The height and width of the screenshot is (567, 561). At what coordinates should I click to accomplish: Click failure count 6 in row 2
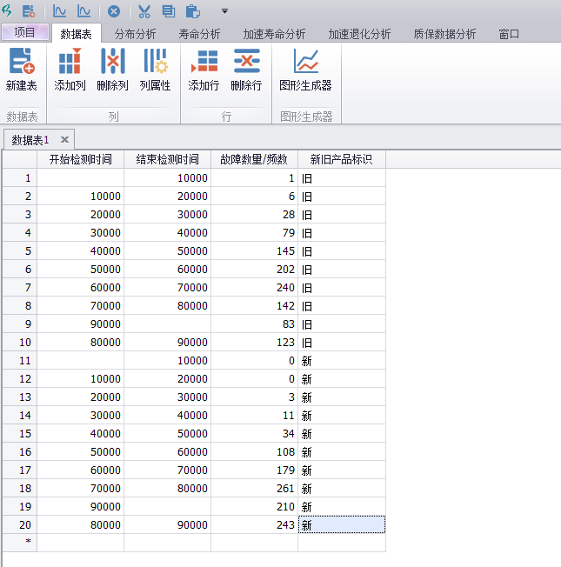(x=254, y=196)
